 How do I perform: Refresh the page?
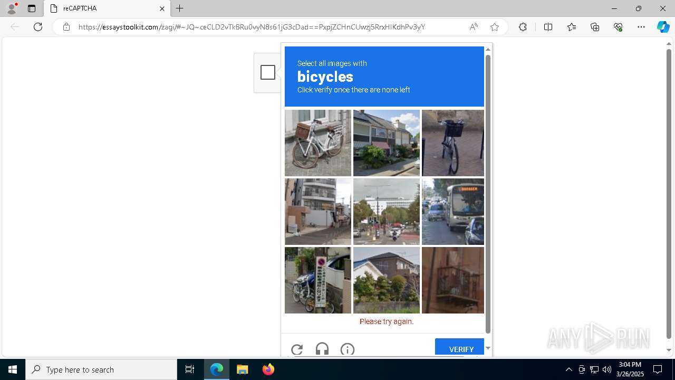38,27
